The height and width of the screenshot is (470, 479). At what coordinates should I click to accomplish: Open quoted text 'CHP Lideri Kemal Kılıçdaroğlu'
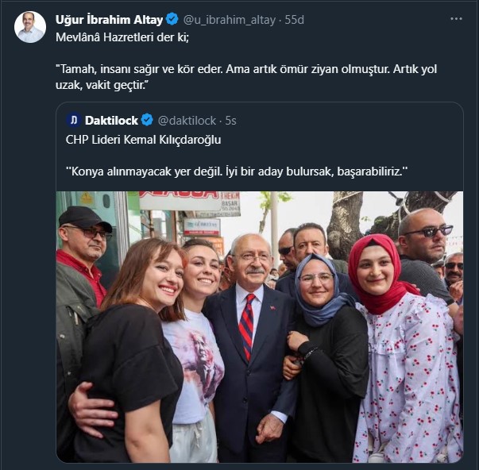[x=143, y=140]
